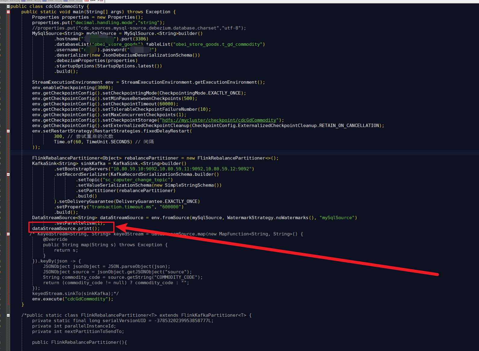Click DeliveryGuarantee.EXACTLY_ONCE text
Screen dimensions: 479x351
(x=157, y=201)
